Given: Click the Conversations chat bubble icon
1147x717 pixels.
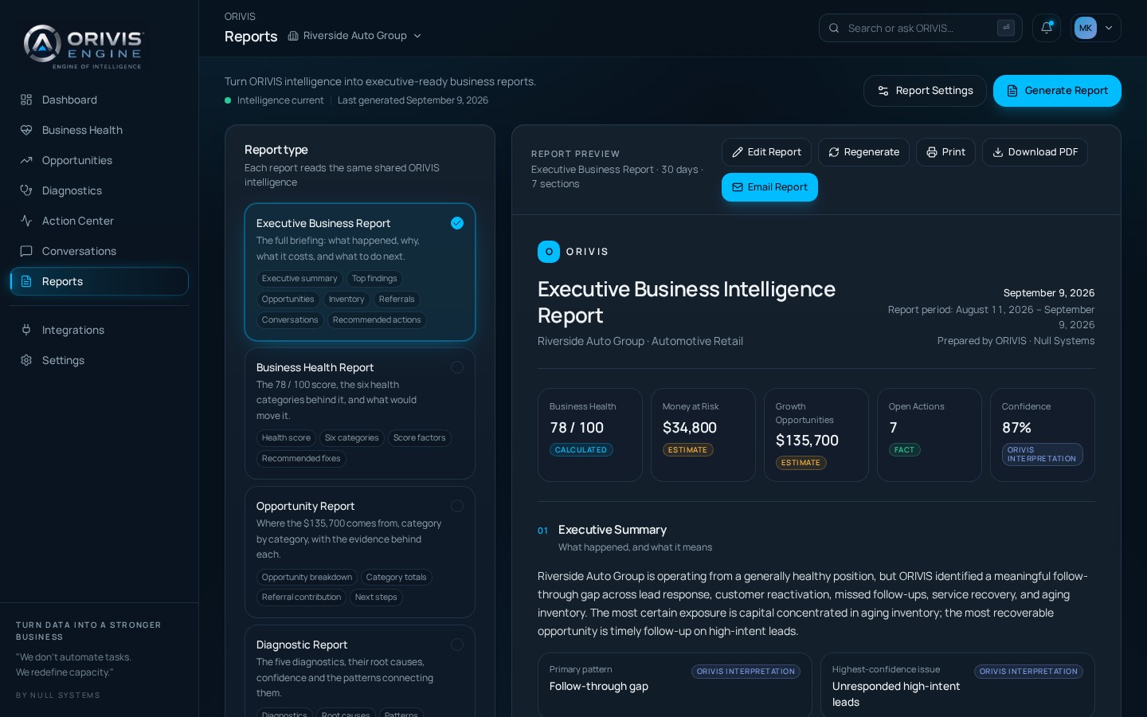Looking at the screenshot, I should (26, 251).
